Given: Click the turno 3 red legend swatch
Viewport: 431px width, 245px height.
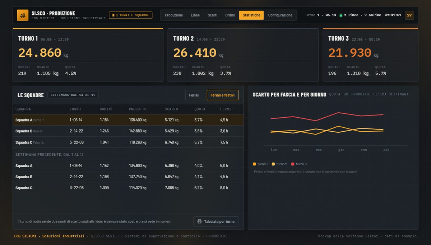Looking at the screenshot, I should coord(293,164).
